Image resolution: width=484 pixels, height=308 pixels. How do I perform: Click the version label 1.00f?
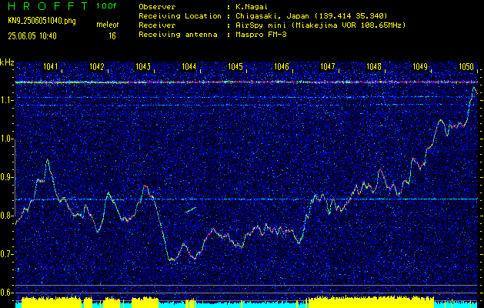[x=106, y=6]
